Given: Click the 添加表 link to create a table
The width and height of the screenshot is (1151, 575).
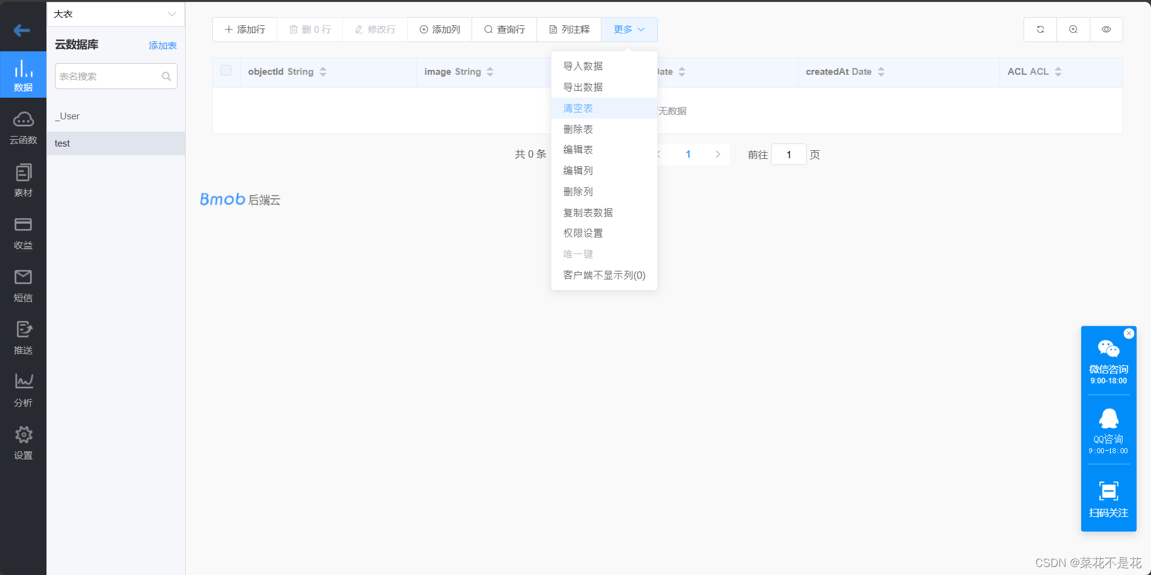Looking at the screenshot, I should pos(162,45).
